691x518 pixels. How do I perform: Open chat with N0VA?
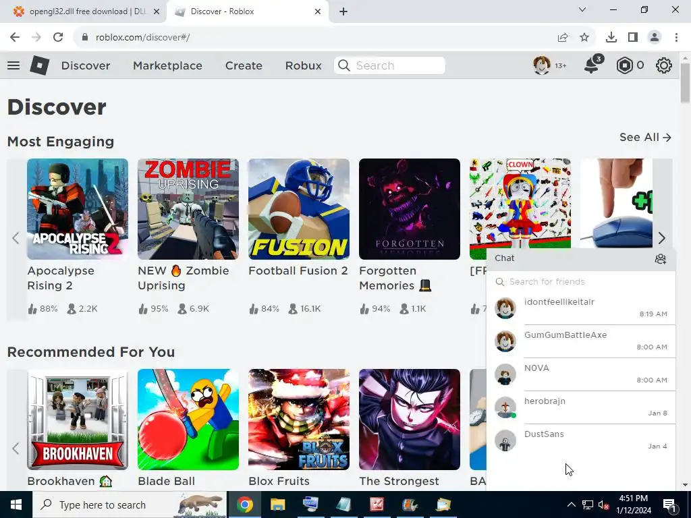(581, 374)
